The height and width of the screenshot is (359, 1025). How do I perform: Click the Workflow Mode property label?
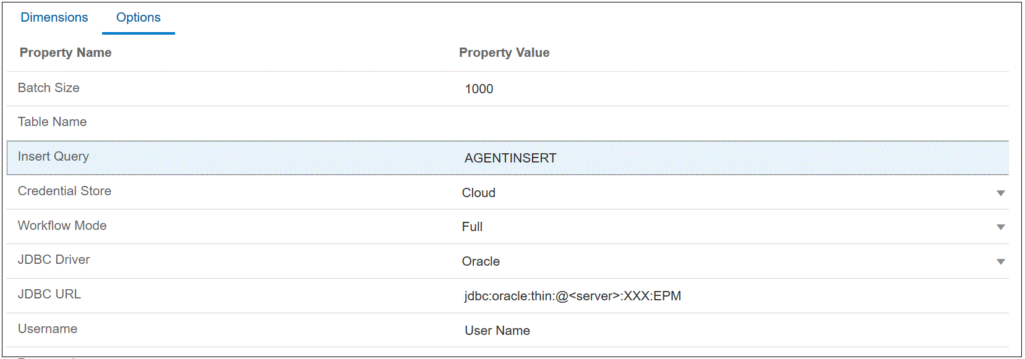click(62, 226)
